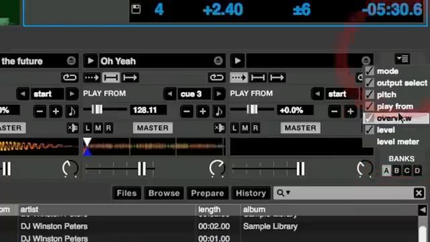
Task: Nudge 'the future' pitch up with plus
Action: click(56, 112)
